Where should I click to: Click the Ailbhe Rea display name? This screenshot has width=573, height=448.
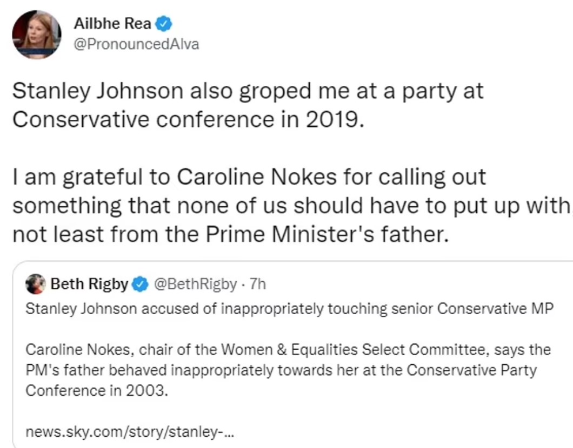112,24
